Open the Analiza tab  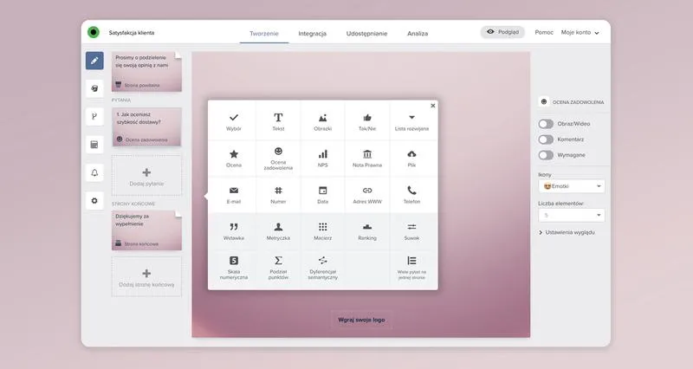(x=418, y=34)
